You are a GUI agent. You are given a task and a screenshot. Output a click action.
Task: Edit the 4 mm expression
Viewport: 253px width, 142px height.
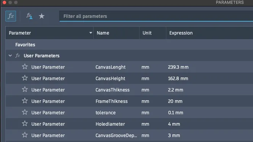[x=174, y=124]
